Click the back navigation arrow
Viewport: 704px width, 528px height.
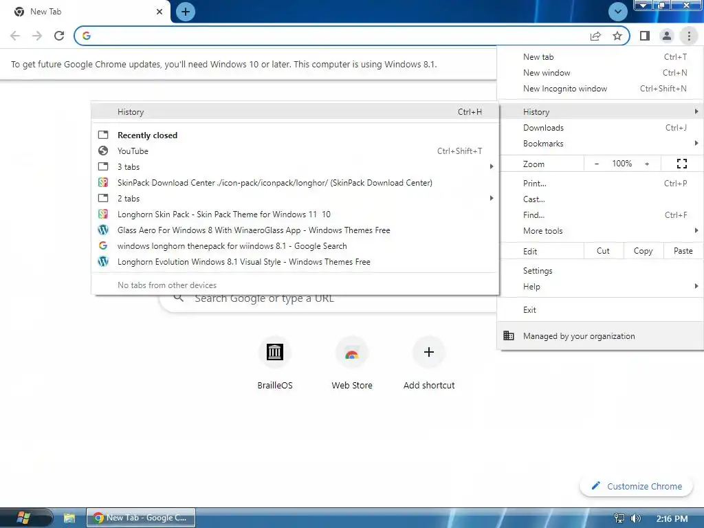click(x=15, y=36)
